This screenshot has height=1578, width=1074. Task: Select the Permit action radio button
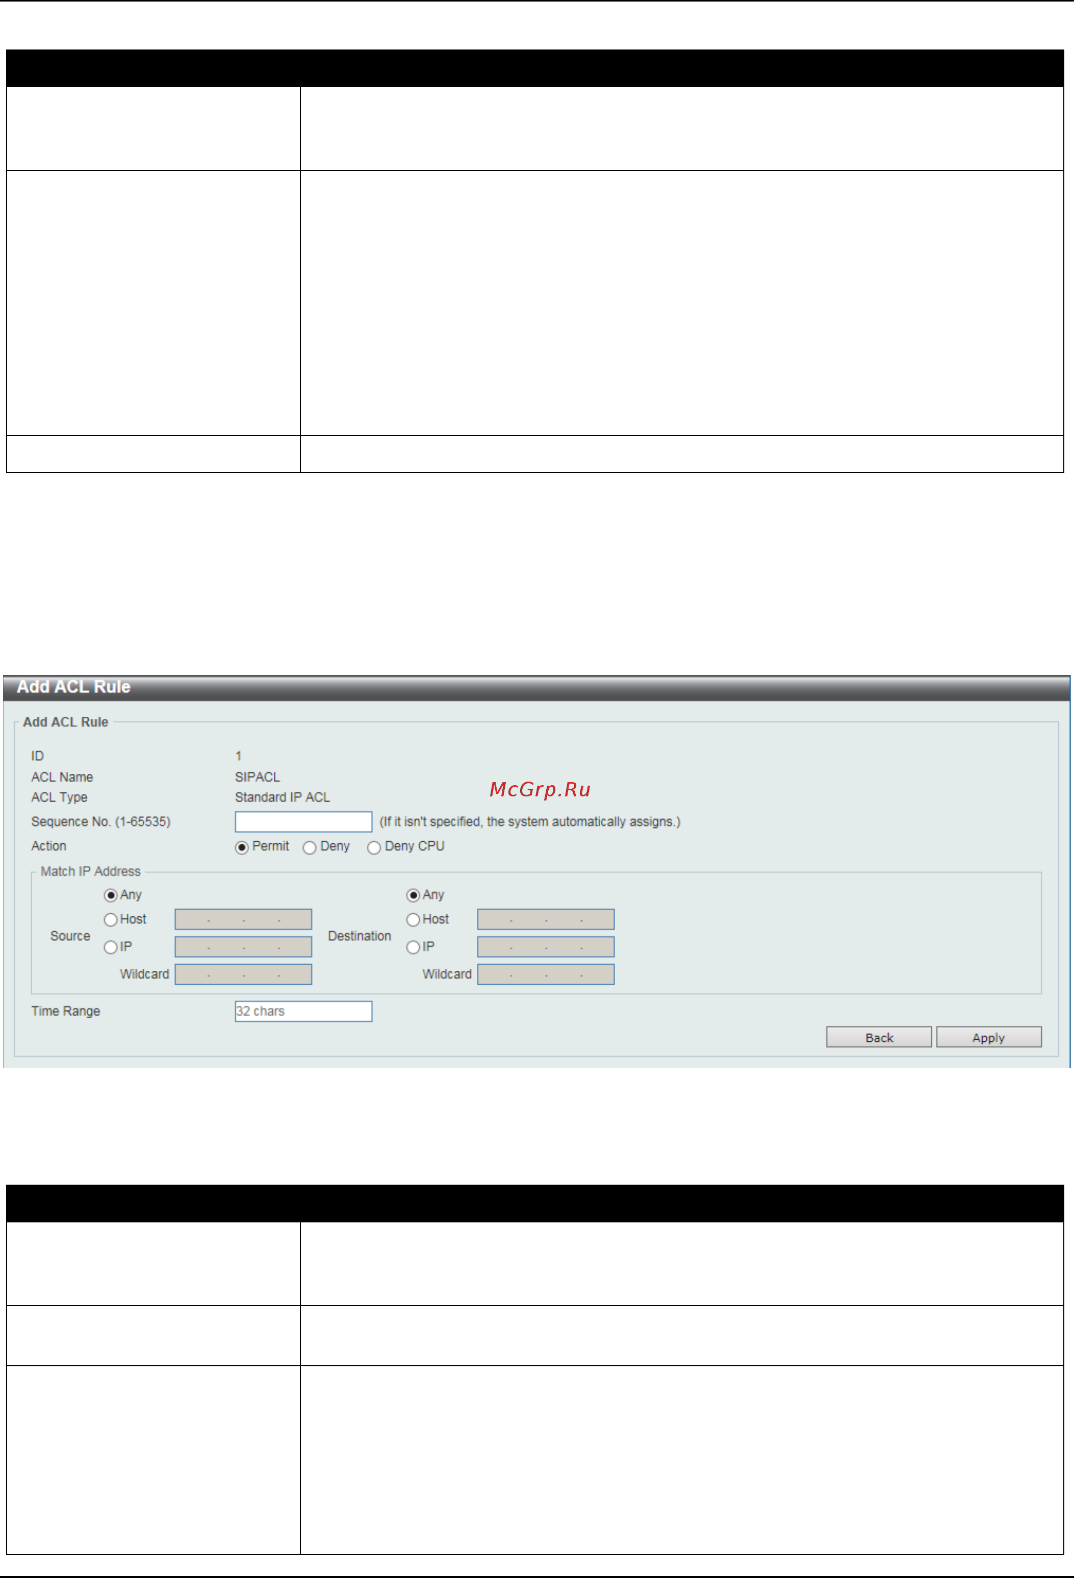point(242,847)
